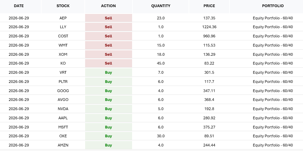This screenshot has height=157, width=303.
Task: Click the STOCK column header
Action: pyautogui.click(x=63, y=6)
